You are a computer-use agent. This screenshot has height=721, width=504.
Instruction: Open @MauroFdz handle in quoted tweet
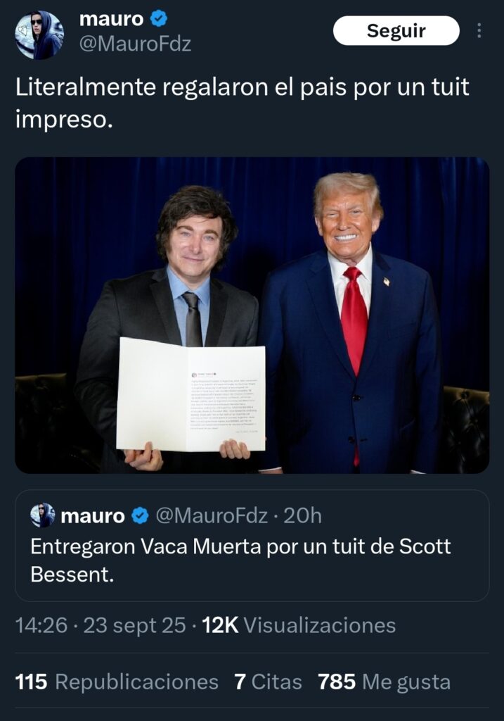[x=212, y=515]
